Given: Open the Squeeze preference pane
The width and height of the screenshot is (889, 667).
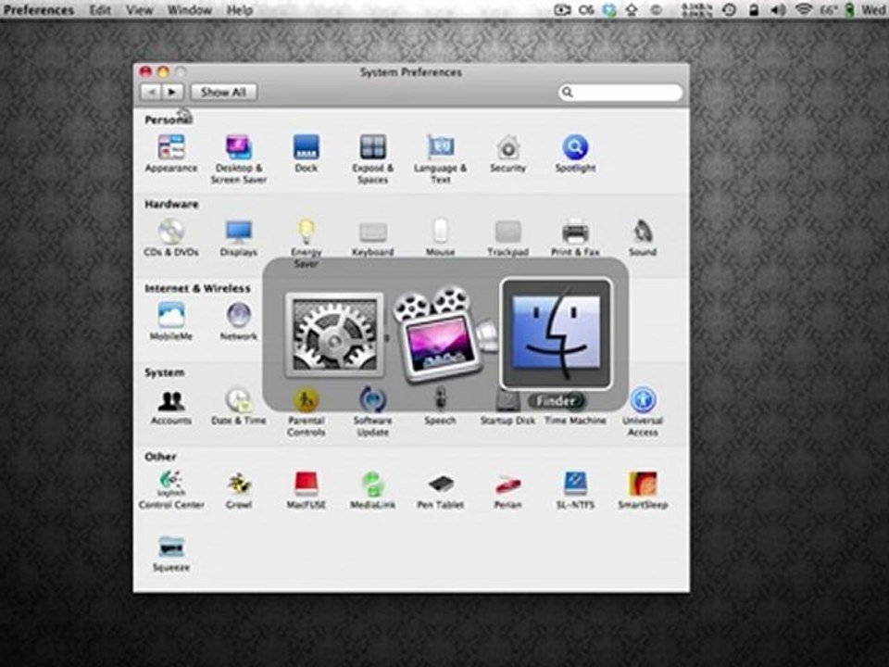Looking at the screenshot, I should (x=170, y=553).
